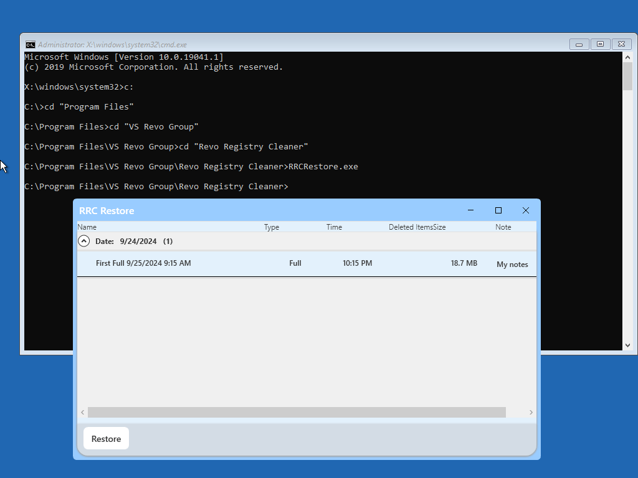Click the cmd.exe icon in title bar
This screenshot has width=638, height=478.
pos(30,44)
